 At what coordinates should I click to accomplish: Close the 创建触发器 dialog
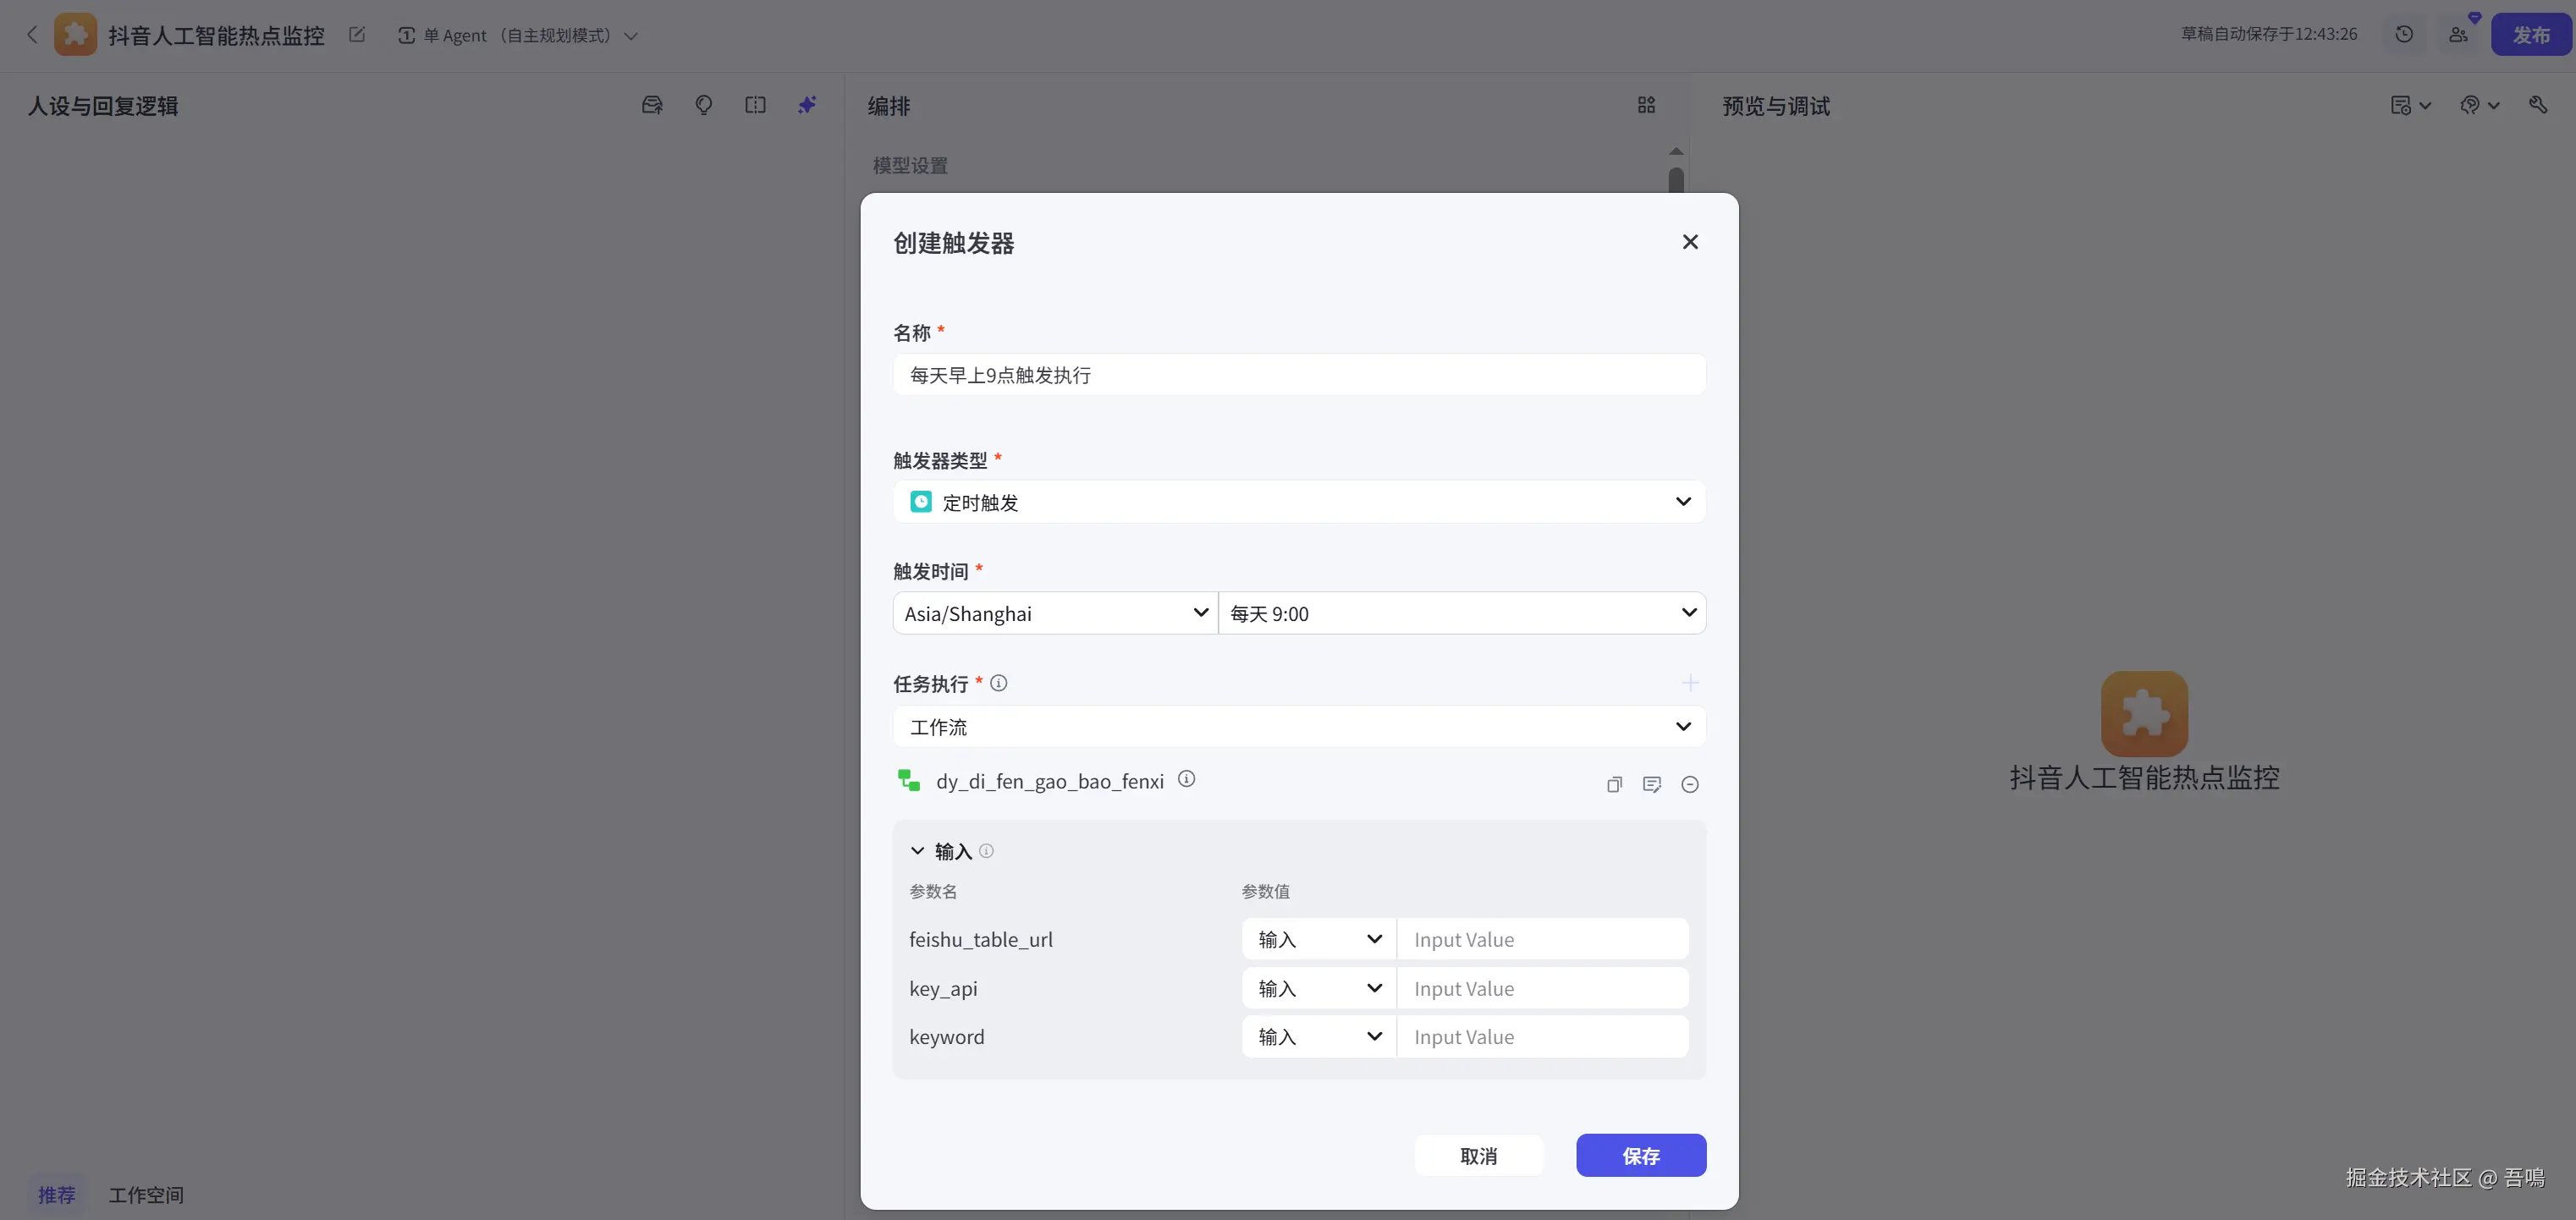1690,242
